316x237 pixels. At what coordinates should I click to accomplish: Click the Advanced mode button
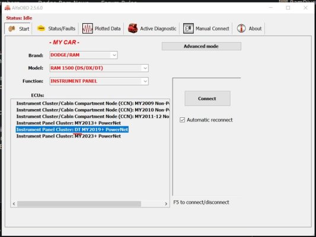tap(202, 46)
